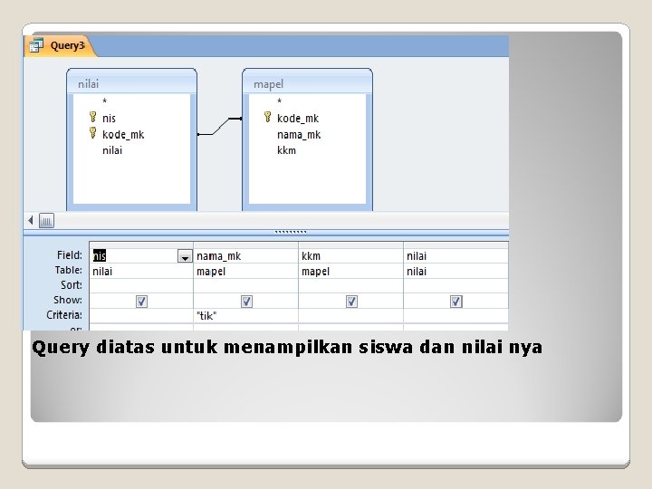Viewport: 652px width, 489px height.
Task: Click the Criteria row label
Action: [x=64, y=315]
